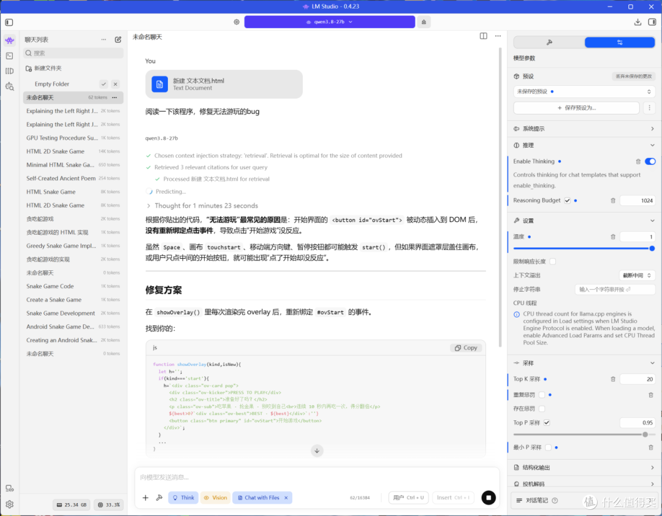This screenshot has width=662, height=516.
Task: Open the 未保存的预设 preset dropdown
Action: [584, 92]
